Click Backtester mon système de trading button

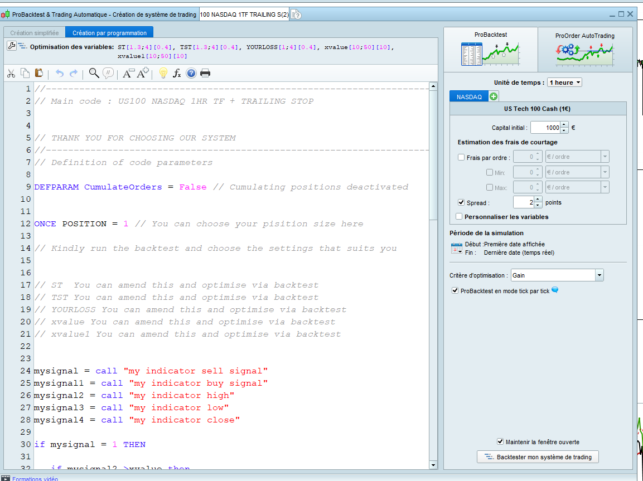click(538, 457)
